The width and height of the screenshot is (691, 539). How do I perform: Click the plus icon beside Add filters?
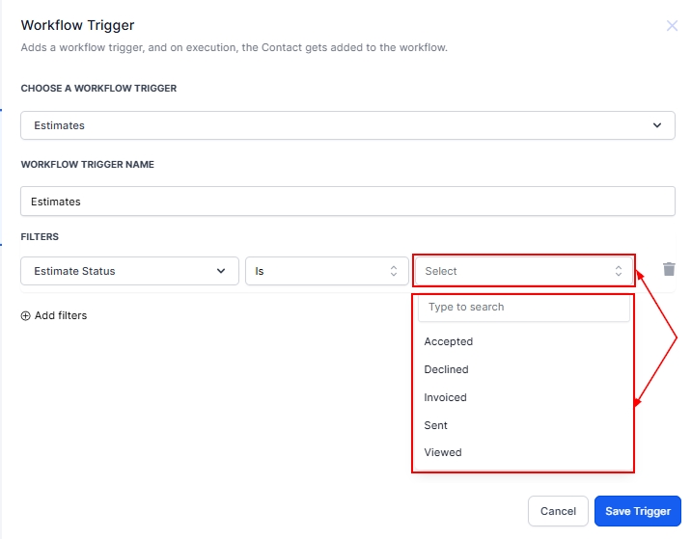(26, 315)
